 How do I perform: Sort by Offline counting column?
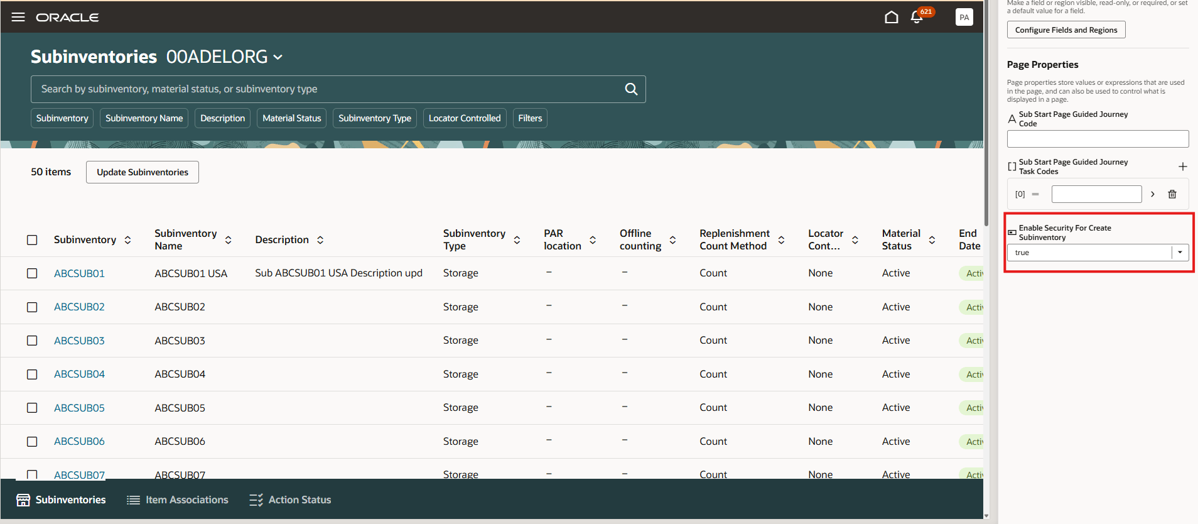point(672,240)
